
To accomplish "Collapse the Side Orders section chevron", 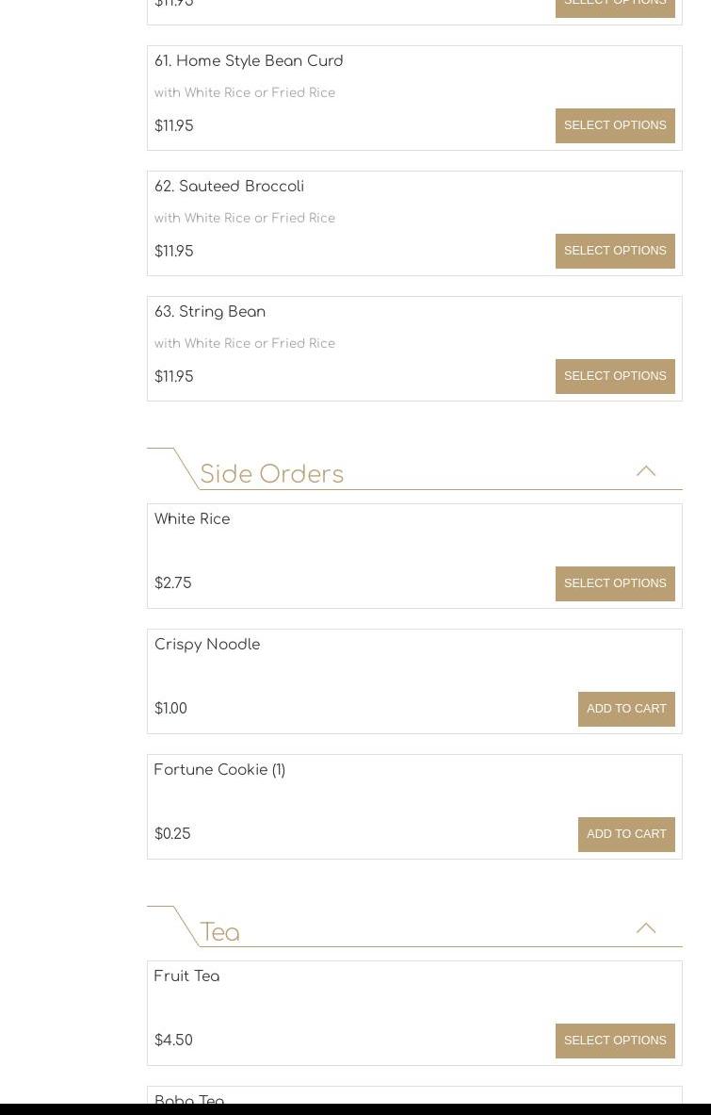I will [645, 471].
